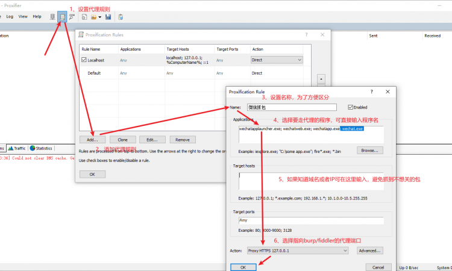Click the Advanced... button
This screenshot has height=271, width=452.
(x=370, y=251)
